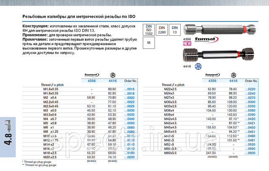Click order number ...0040
Image resolution: width=269 pixels, height=171 pixels.
coord(129,119)
